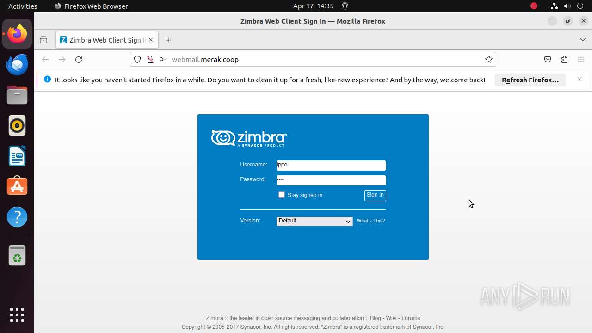Image resolution: width=592 pixels, height=333 pixels.
Task: Click the Username: label
Action: coord(253,165)
